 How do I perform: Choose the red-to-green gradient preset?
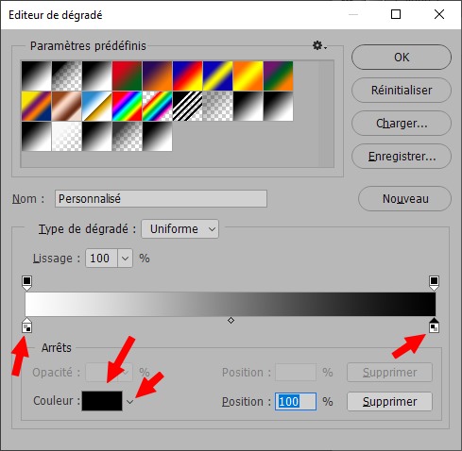click(x=128, y=76)
